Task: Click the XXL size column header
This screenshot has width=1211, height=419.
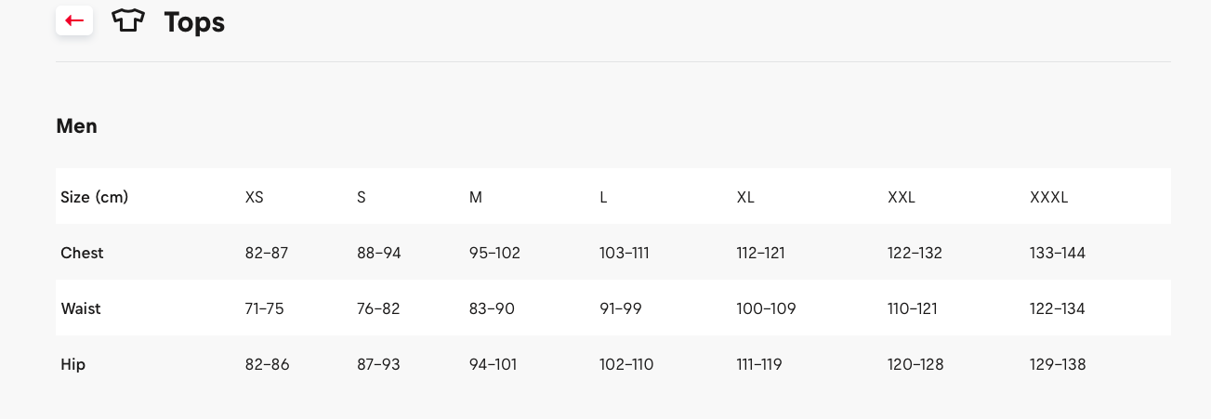Action: [x=902, y=197]
